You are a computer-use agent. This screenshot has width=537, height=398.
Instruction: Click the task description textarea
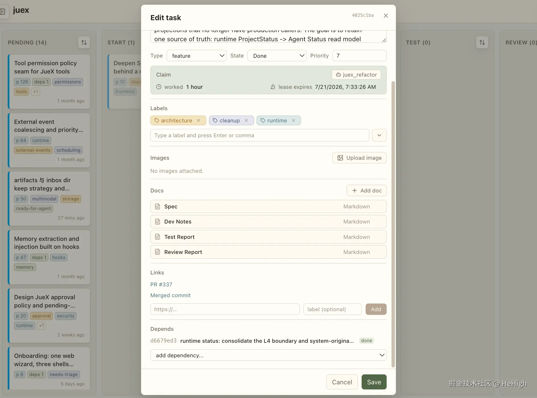[268, 36]
